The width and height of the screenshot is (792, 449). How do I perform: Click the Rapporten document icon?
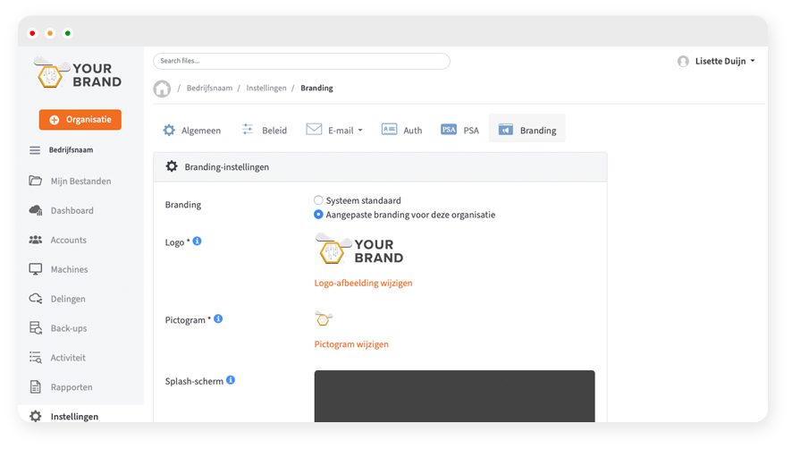click(36, 386)
